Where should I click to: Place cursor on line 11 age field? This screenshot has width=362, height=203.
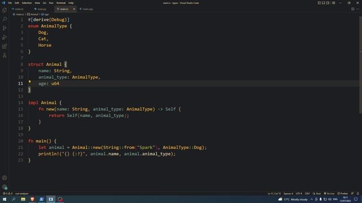(x=49, y=83)
